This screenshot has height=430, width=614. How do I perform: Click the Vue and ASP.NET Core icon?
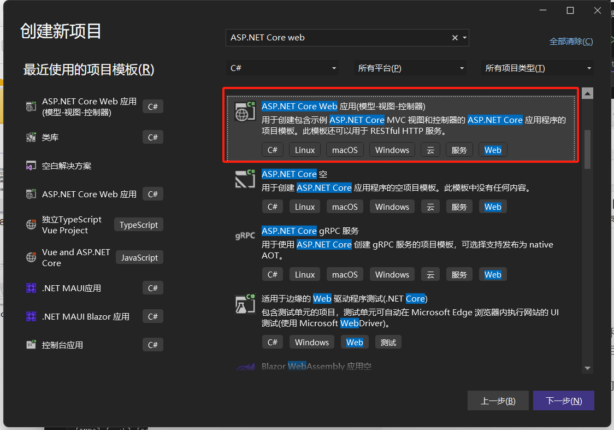31,257
